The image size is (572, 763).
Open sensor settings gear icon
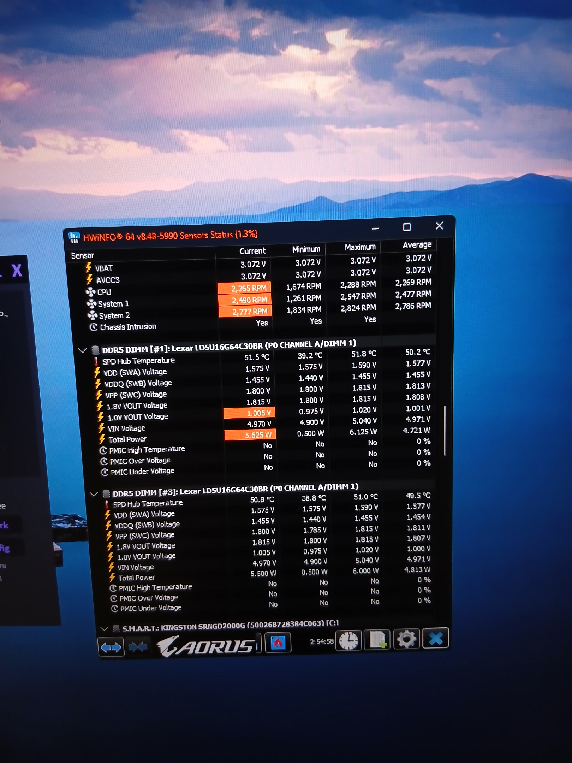coord(406,639)
